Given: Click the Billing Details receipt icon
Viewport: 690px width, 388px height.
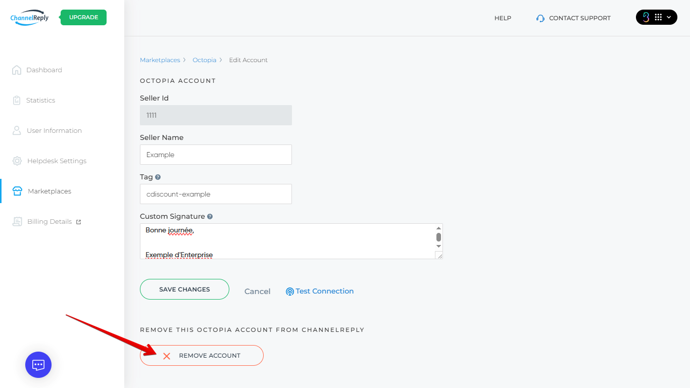Looking at the screenshot, I should click(17, 221).
